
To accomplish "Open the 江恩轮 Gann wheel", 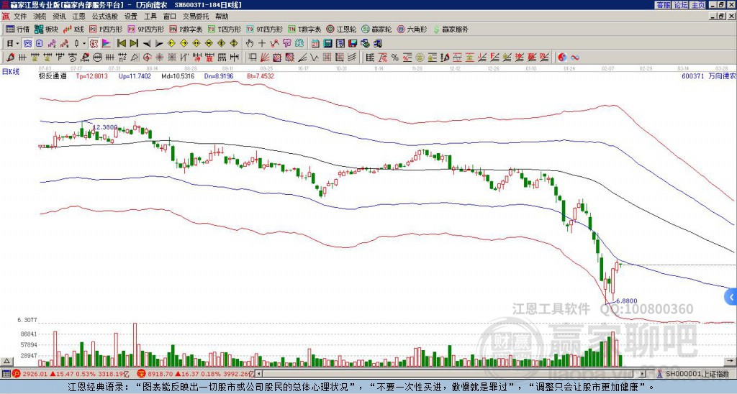I will [341, 29].
